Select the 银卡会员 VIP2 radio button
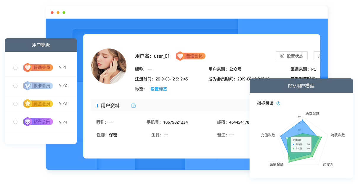 click(15, 86)
